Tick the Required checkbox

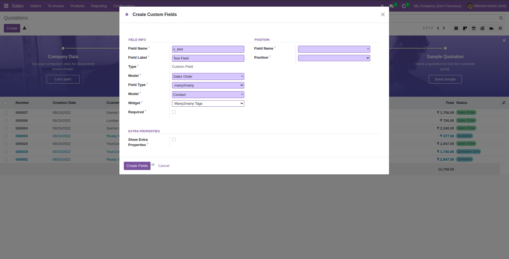click(174, 112)
